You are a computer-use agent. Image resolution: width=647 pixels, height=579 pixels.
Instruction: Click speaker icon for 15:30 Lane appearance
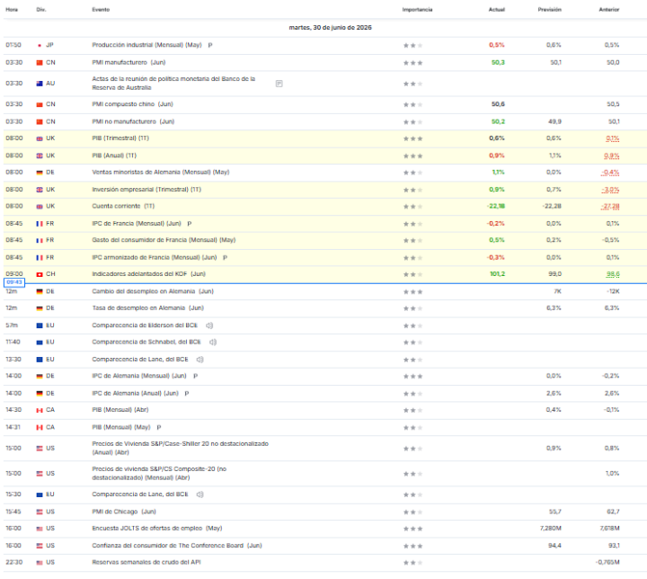pos(200,494)
